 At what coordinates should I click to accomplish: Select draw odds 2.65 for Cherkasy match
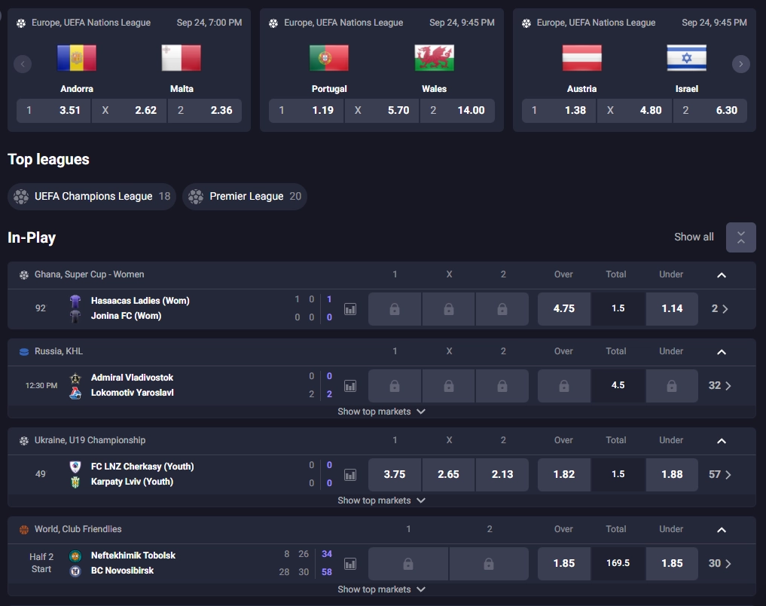448,475
